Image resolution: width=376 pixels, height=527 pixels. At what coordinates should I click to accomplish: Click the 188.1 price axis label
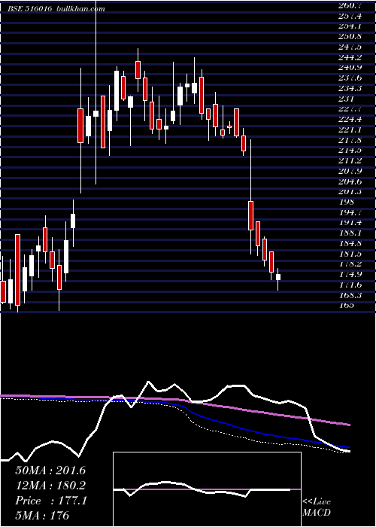pyautogui.click(x=351, y=233)
